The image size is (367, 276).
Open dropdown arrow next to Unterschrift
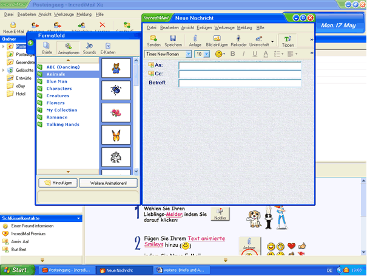pyautogui.click(x=272, y=41)
